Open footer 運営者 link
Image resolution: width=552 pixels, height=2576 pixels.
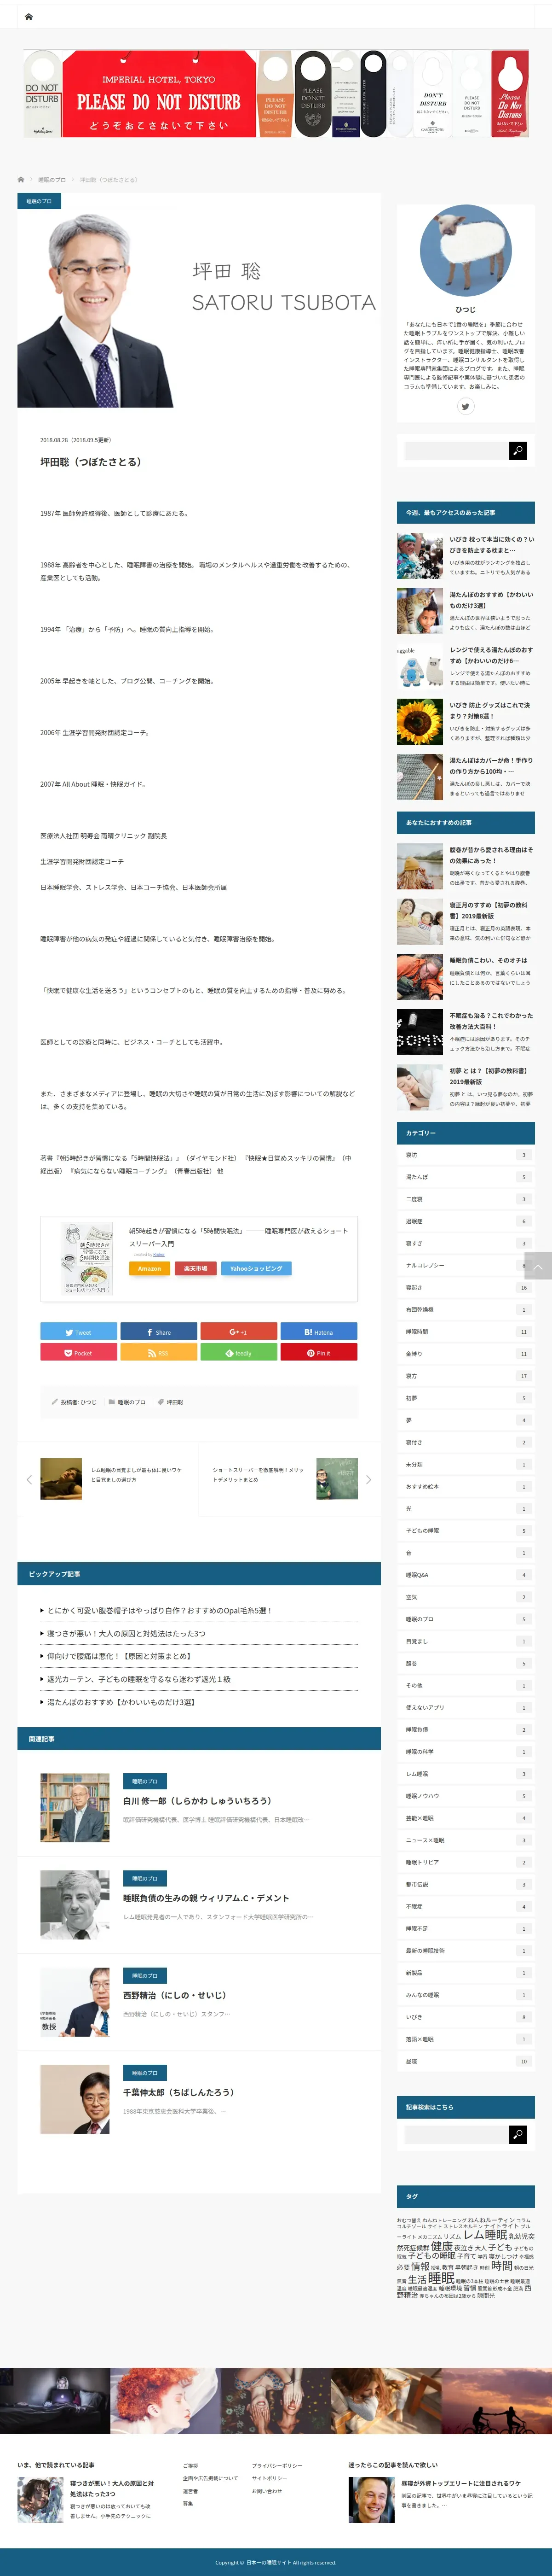(x=190, y=2491)
